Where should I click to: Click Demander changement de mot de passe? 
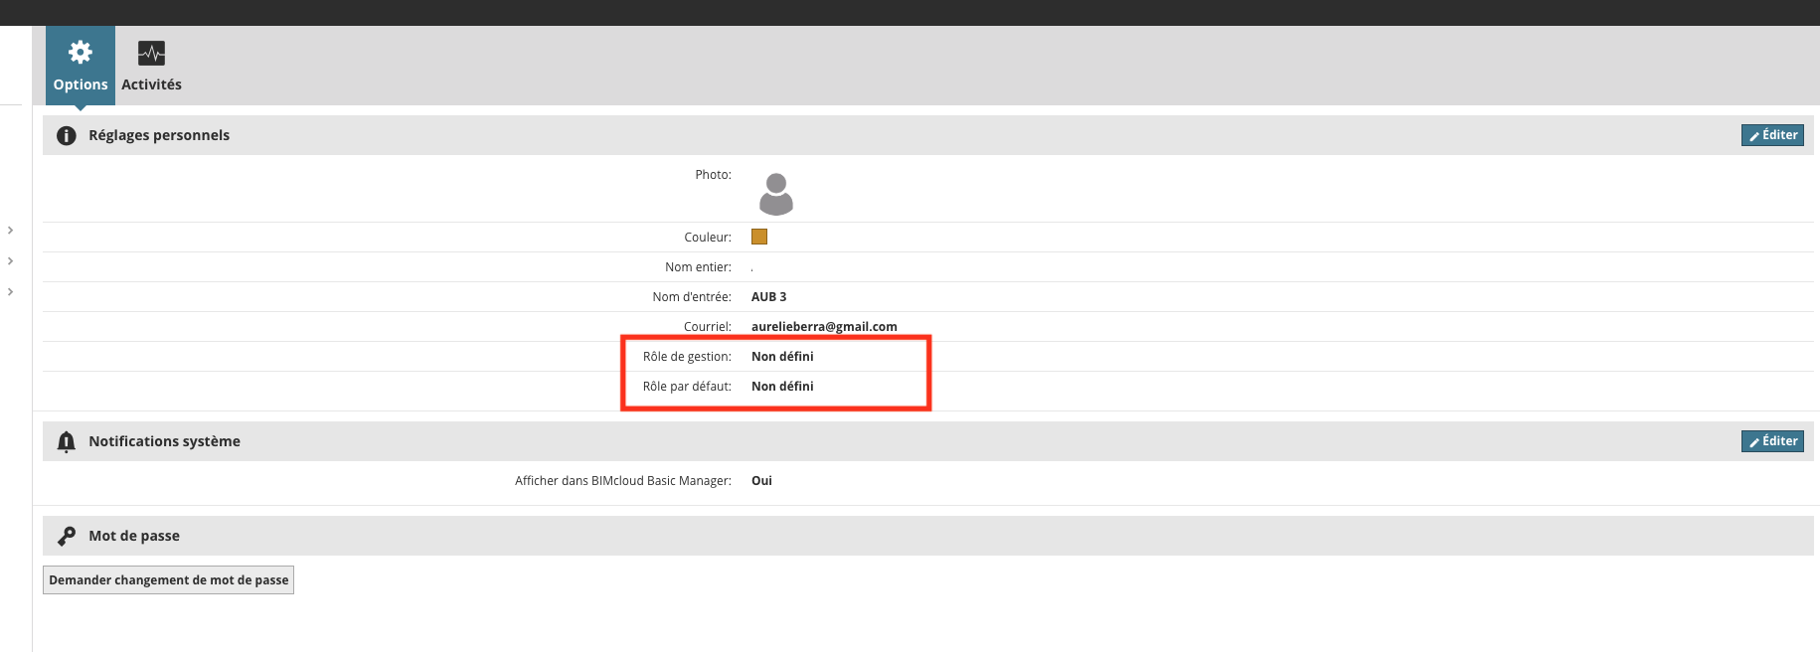click(168, 580)
